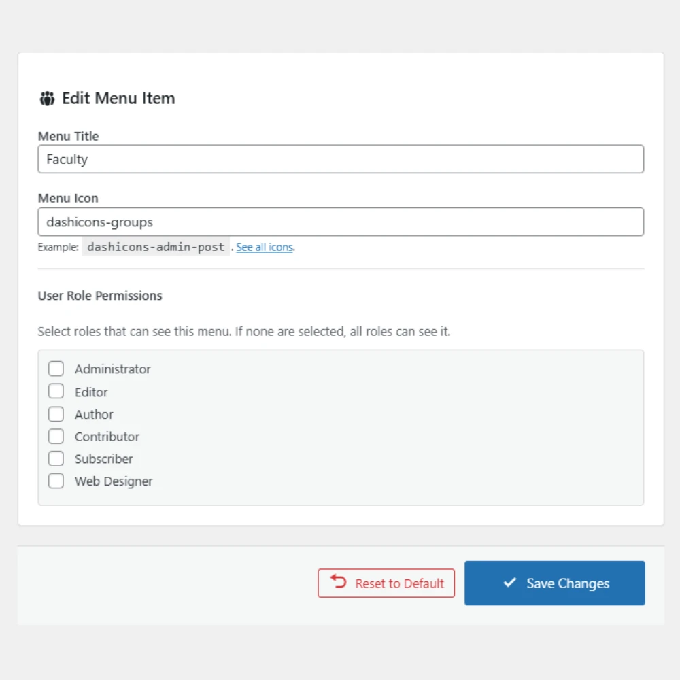Click the dashicons-admin-post example code

click(x=156, y=247)
